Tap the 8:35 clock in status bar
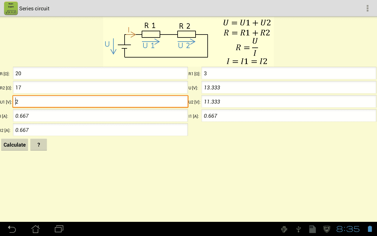 (x=348, y=229)
